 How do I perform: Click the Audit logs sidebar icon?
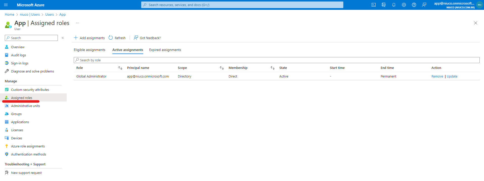coord(7,55)
